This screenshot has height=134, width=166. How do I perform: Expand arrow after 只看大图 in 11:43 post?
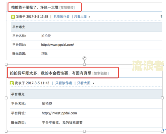point(93,83)
